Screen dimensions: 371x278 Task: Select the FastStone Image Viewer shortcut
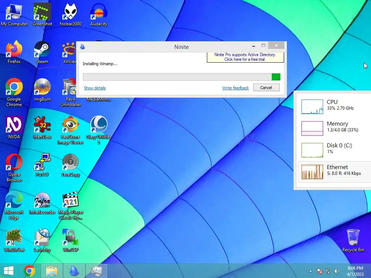(x=70, y=130)
